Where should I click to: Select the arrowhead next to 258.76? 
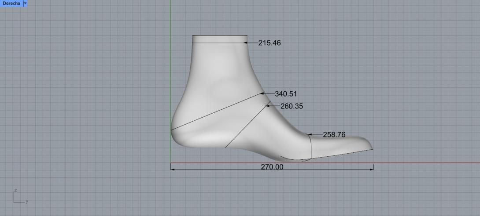click(x=309, y=134)
